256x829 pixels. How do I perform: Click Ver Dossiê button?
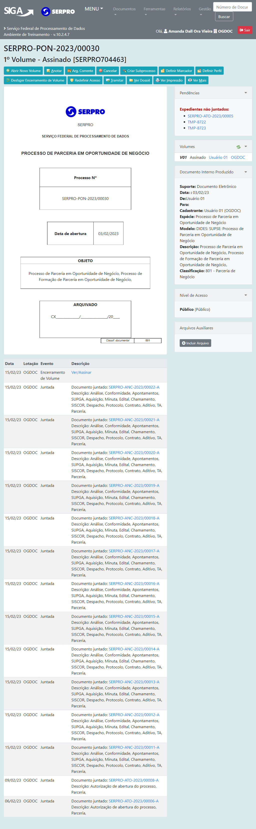click(139, 80)
